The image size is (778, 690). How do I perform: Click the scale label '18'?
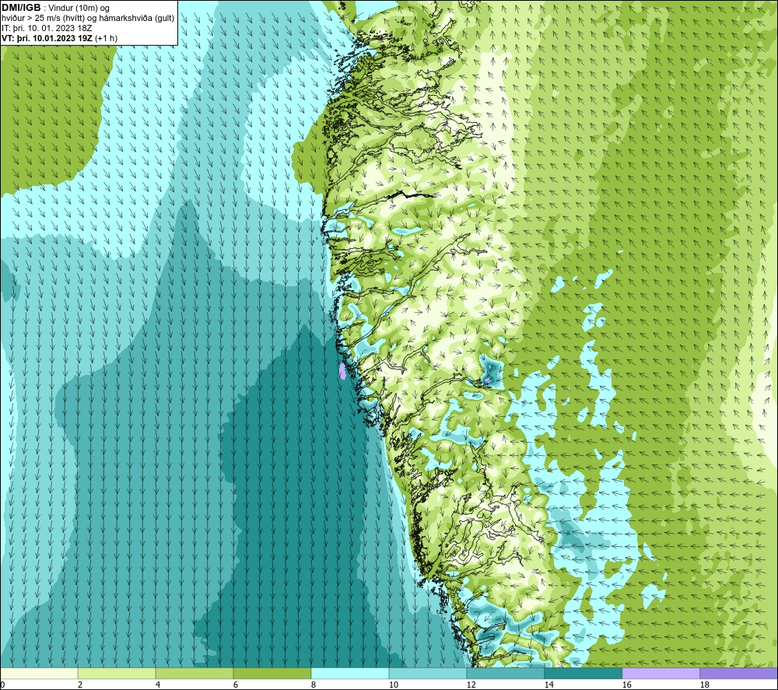(704, 685)
